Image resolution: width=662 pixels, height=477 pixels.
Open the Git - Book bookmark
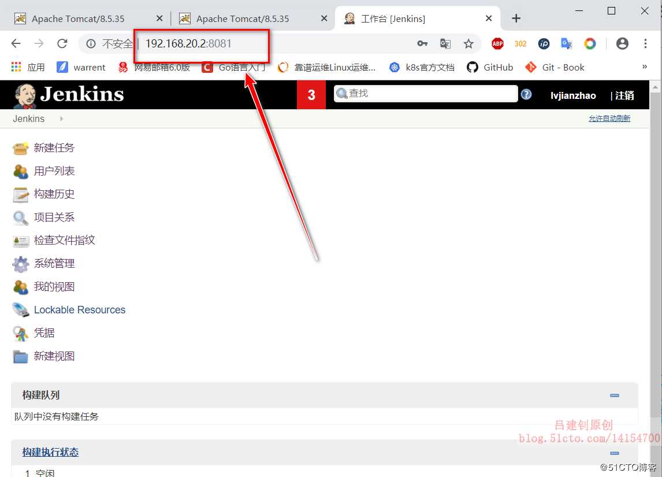pyautogui.click(x=555, y=67)
